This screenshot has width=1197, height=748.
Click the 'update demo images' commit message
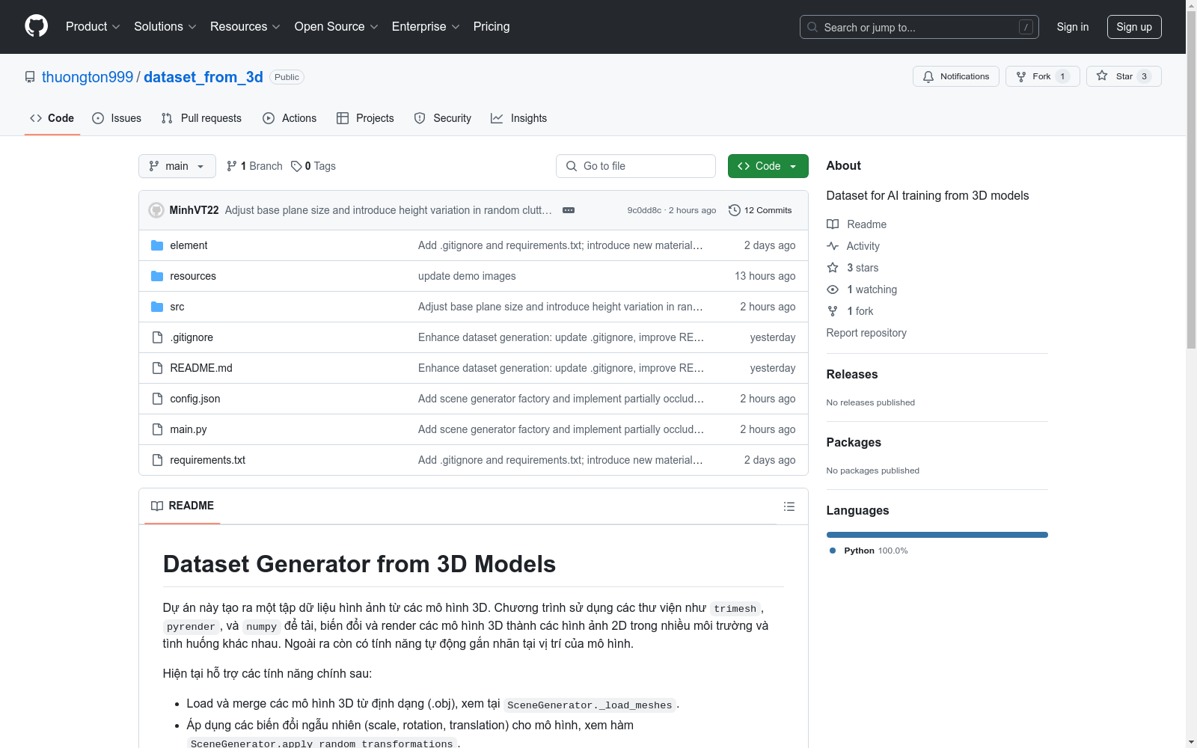tap(467, 276)
